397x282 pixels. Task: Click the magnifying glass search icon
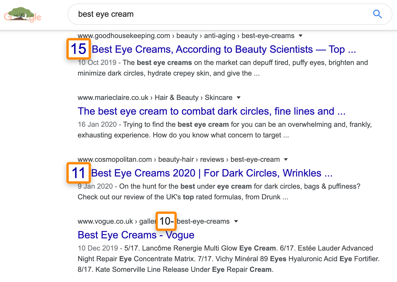(377, 14)
